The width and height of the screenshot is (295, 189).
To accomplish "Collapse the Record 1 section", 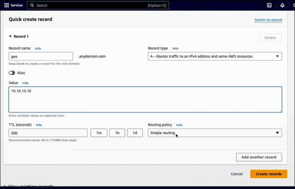I will point(10,36).
